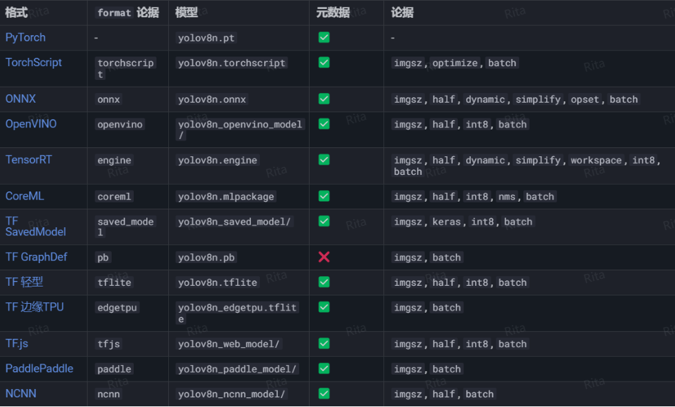Click green checkmark in the TorchScript row
675x407 pixels.
point(324,62)
